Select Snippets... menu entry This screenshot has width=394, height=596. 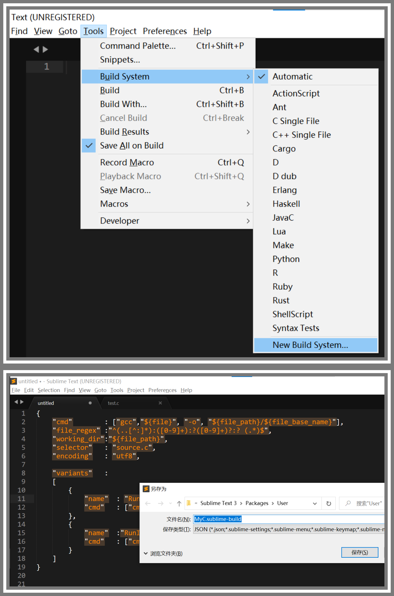click(x=167, y=60)
